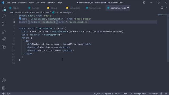Open the Source Control view
Viewport: 169px width, 95px height.
click(x=4, y=24)
